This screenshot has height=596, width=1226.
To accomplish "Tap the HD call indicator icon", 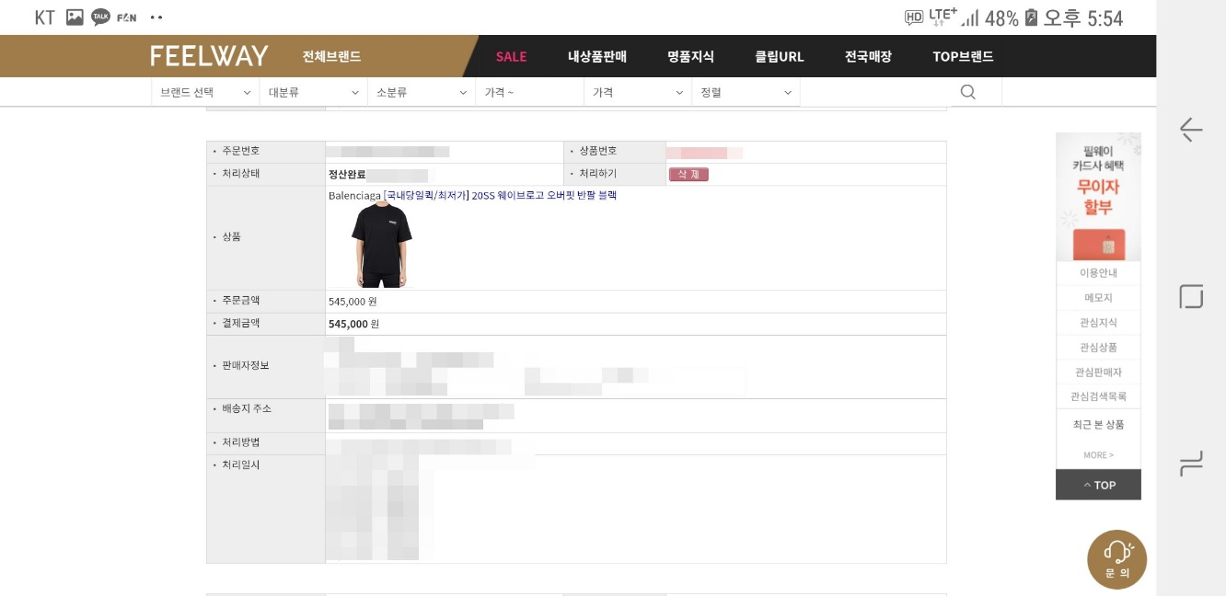I will (x=914, y=17).
